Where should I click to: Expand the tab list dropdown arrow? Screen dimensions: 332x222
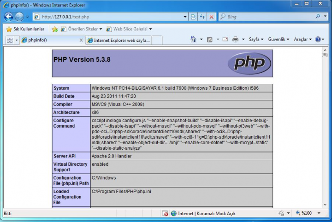pos(17,40)
